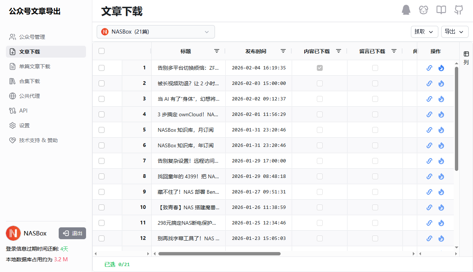Screen dimensions: 473x272
Task: Click the QQ penguin icon in header
Action: click(406, 10)
